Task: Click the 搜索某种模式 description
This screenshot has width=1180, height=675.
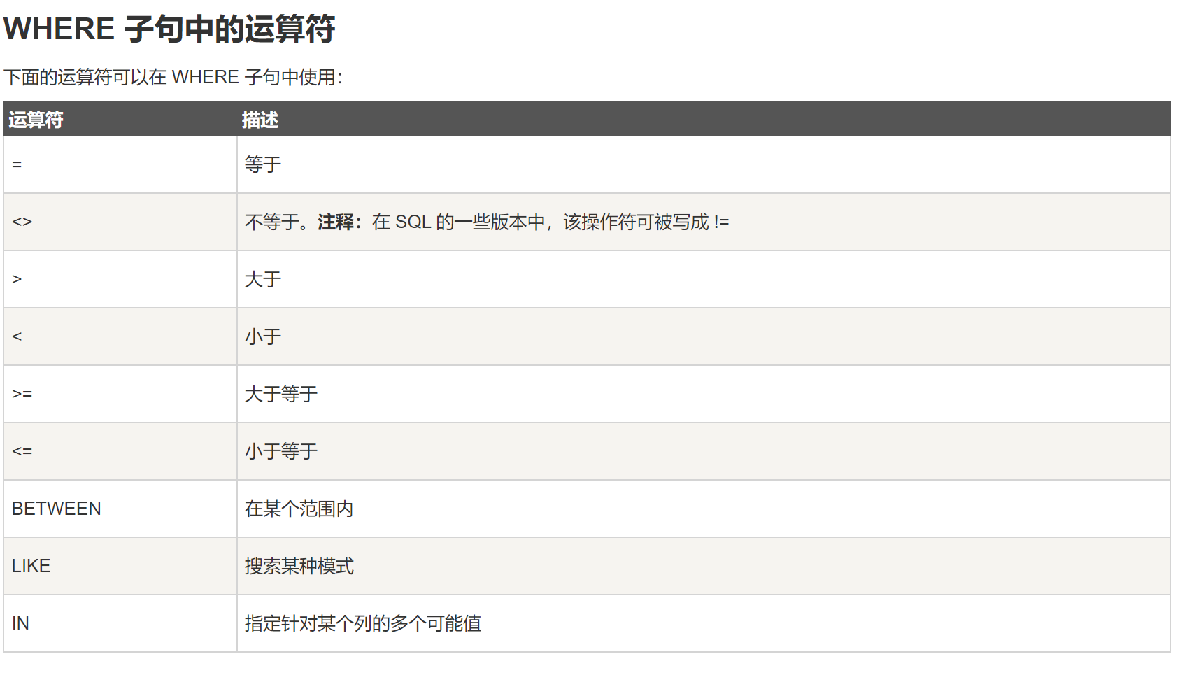Action: click(299, 567)
